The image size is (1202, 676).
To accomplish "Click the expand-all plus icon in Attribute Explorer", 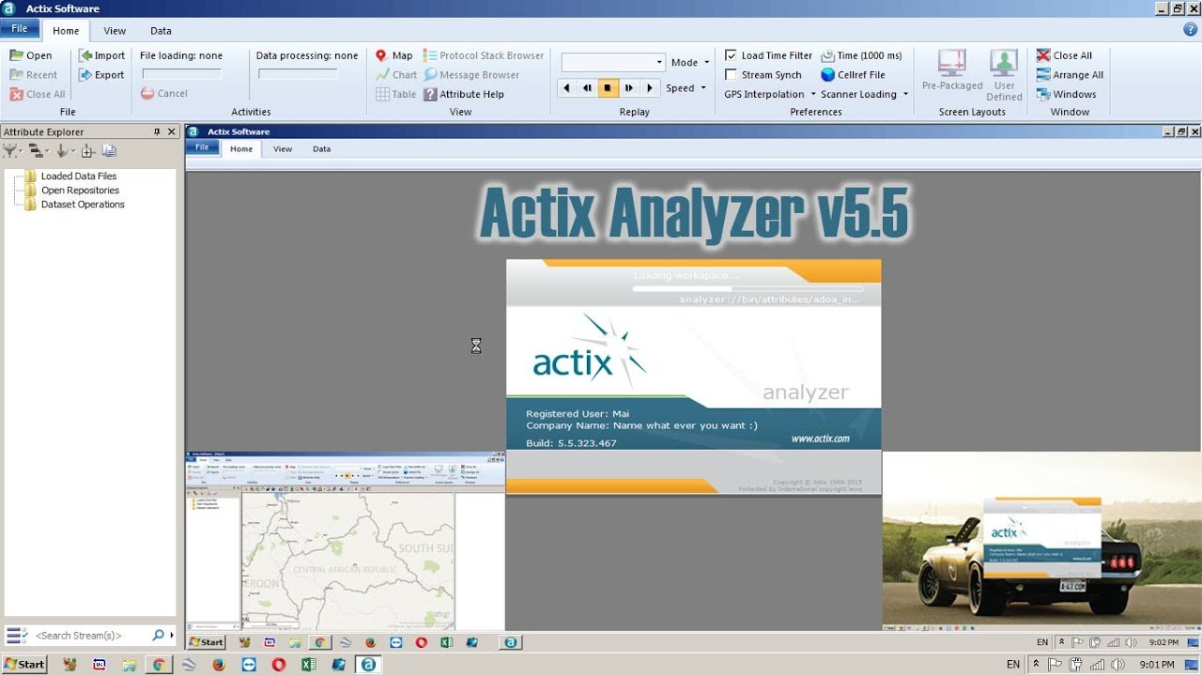I will 87,150.
